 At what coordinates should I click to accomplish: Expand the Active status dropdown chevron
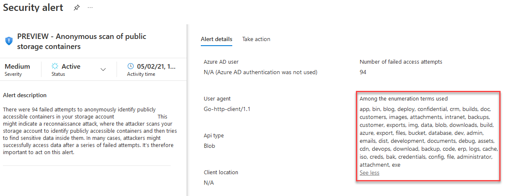103,70
